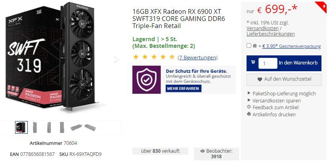Image resolution: width=329 pixels, height=163 pixels.
Task: Click the printer icon for Artikelinfos drucken
Action: tap(249, 114)
